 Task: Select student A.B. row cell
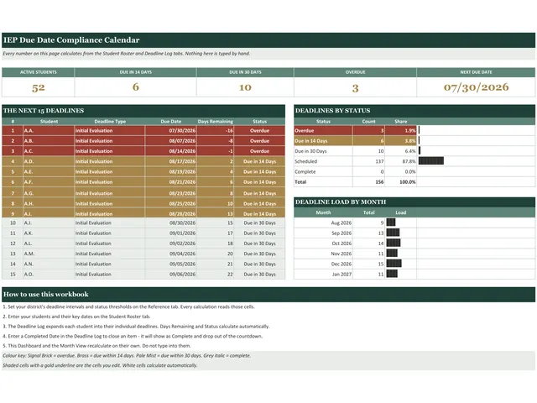[49, 141]
